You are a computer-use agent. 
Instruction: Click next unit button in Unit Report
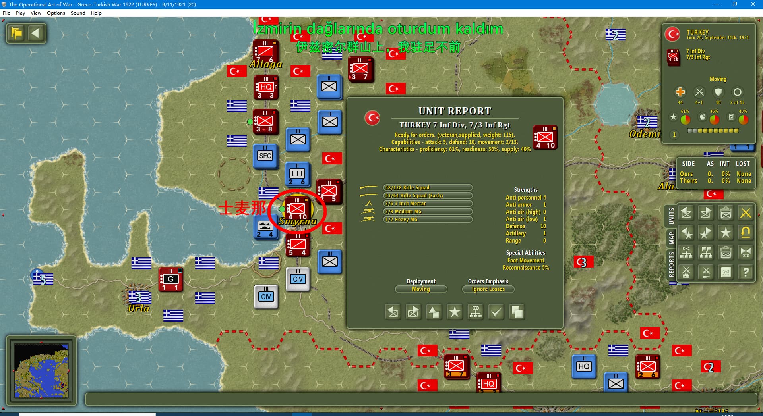click(413, 312)
